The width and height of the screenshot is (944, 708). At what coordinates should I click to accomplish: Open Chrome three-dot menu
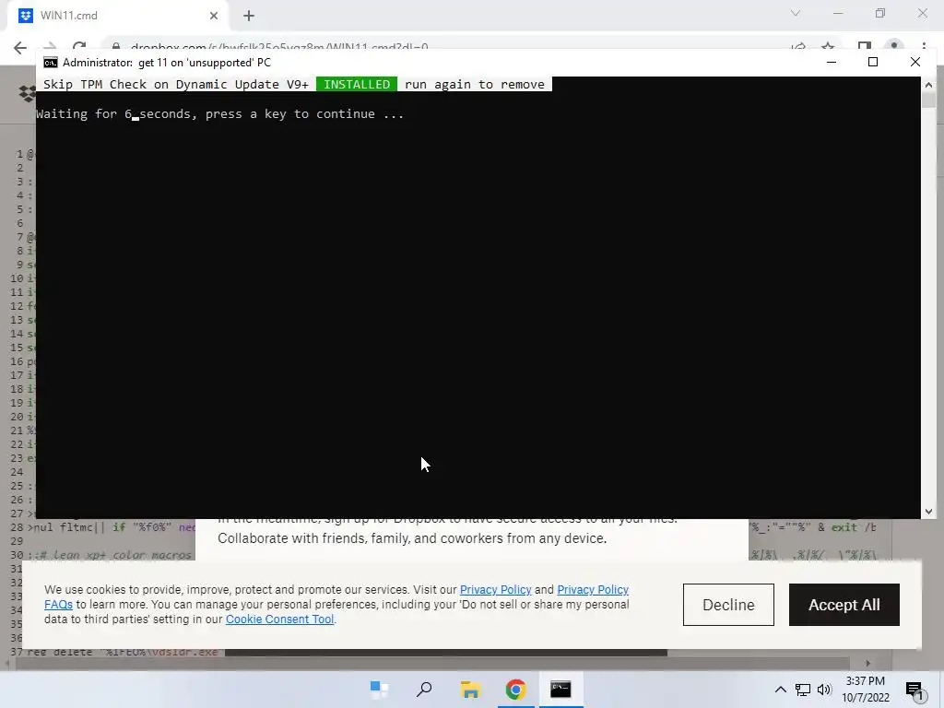point(924,47)
